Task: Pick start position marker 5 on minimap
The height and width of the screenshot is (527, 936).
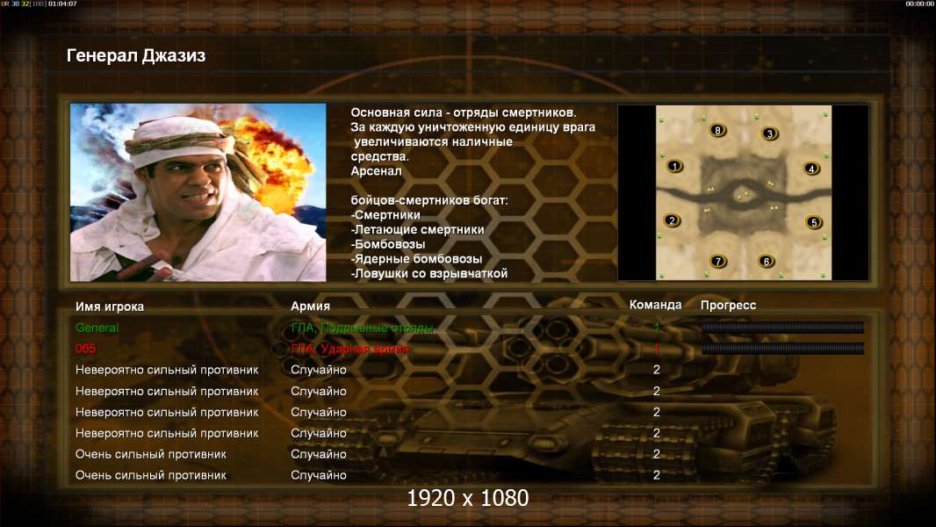Action: point(814,222)
